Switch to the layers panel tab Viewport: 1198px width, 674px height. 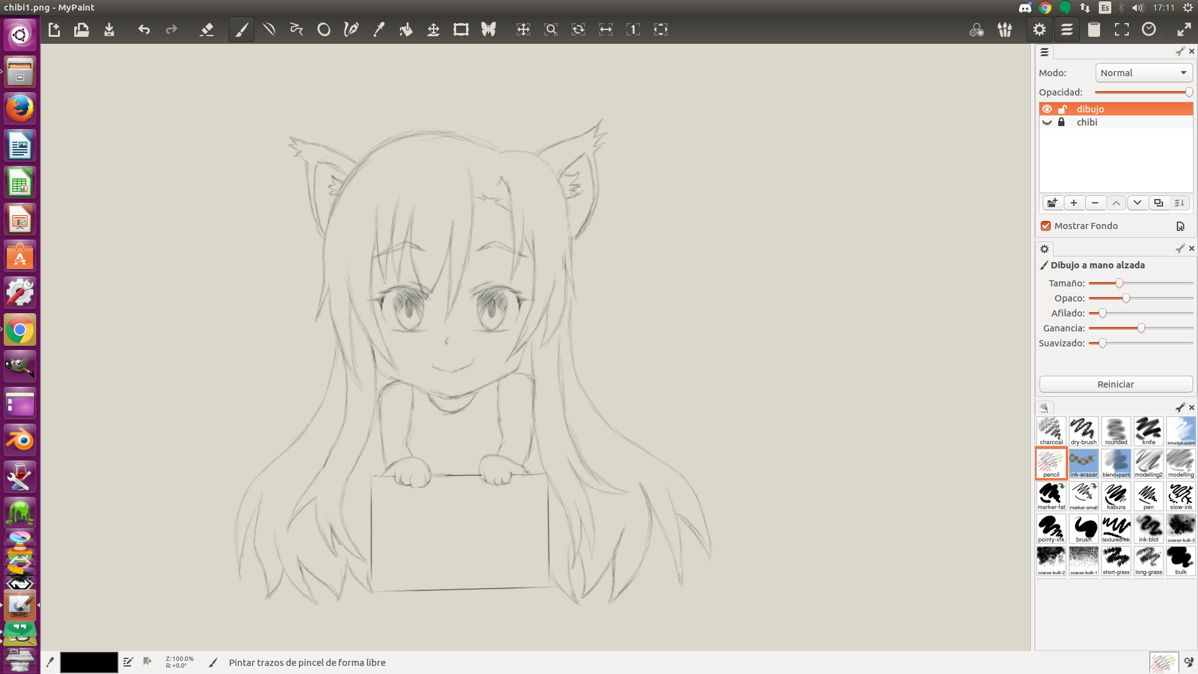click(x=1045, y=52)
